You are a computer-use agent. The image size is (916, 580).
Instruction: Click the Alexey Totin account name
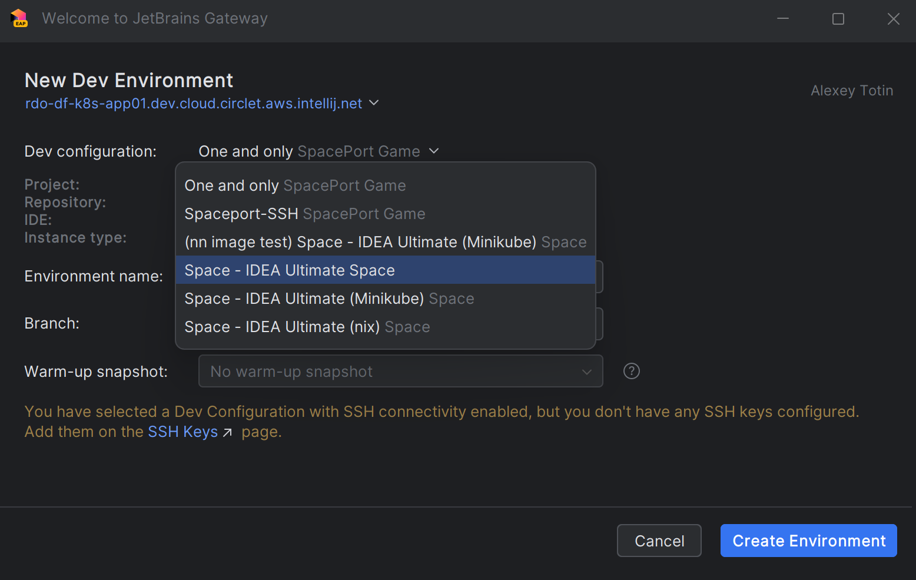click(x=852, y=90)
